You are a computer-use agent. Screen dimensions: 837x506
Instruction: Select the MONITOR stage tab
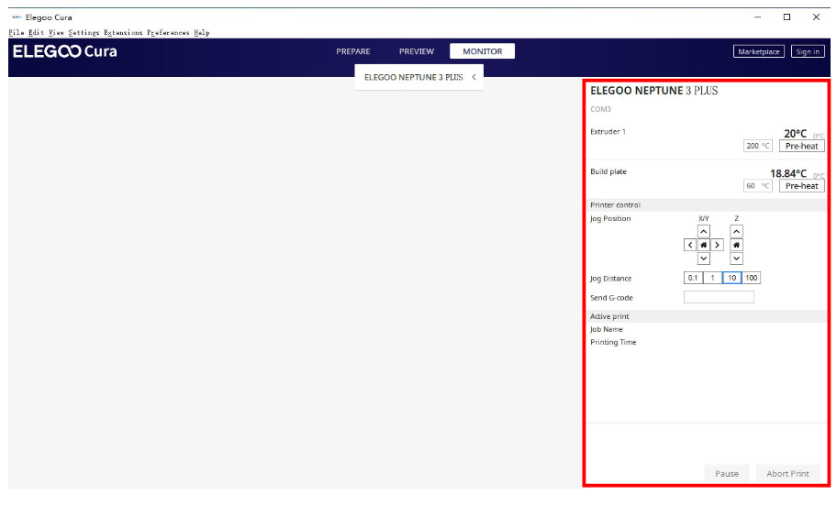483,51
